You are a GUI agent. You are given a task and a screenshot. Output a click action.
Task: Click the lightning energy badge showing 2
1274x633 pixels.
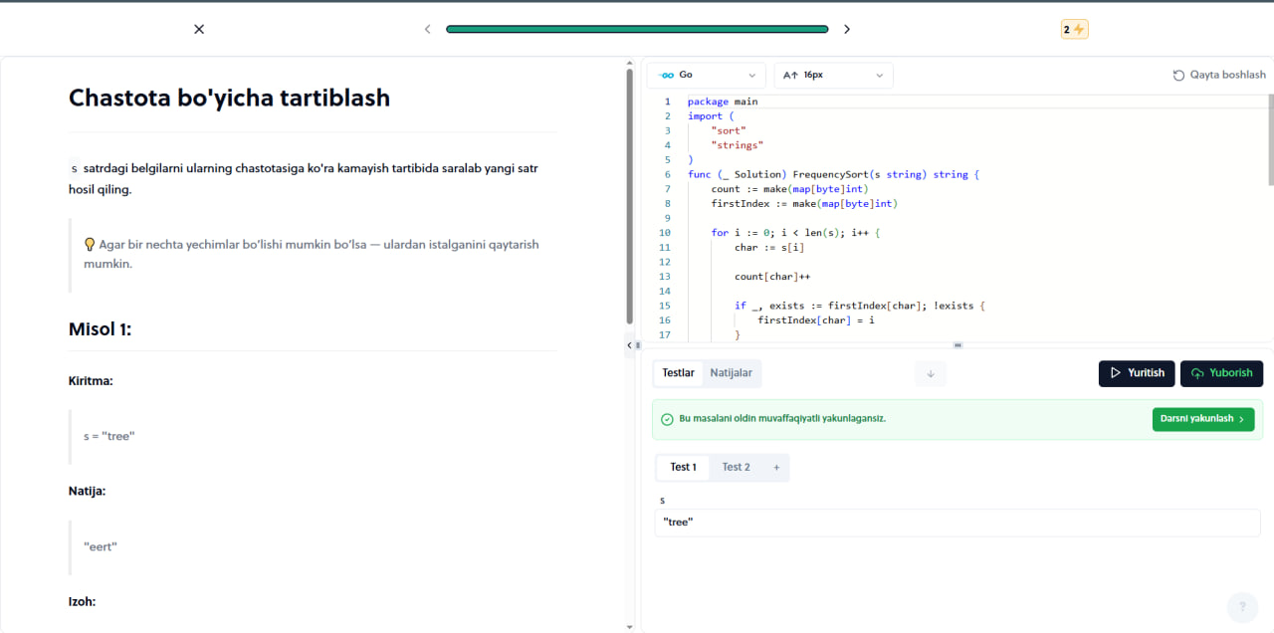click(1074, 30)
